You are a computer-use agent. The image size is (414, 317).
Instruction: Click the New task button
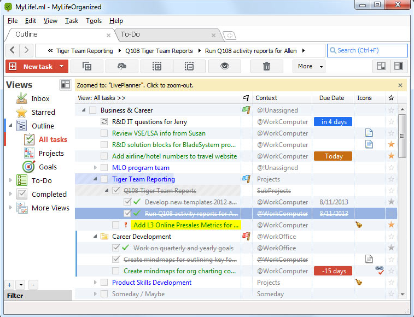tap(31, 66)
